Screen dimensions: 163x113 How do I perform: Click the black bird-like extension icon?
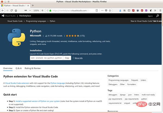coord(151,11)
